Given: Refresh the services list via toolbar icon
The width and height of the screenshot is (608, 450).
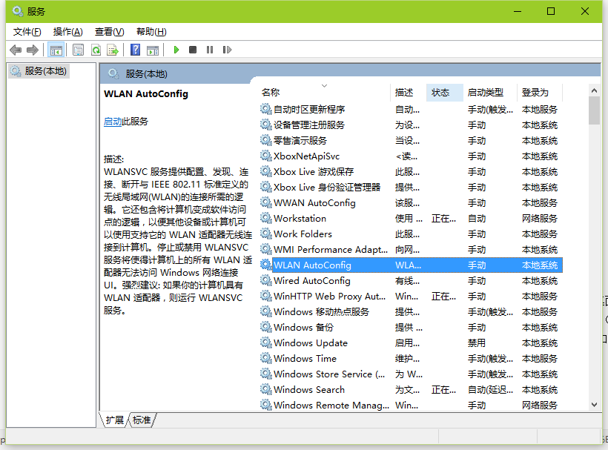Looking at the screenshot, I should click(96, 50).
